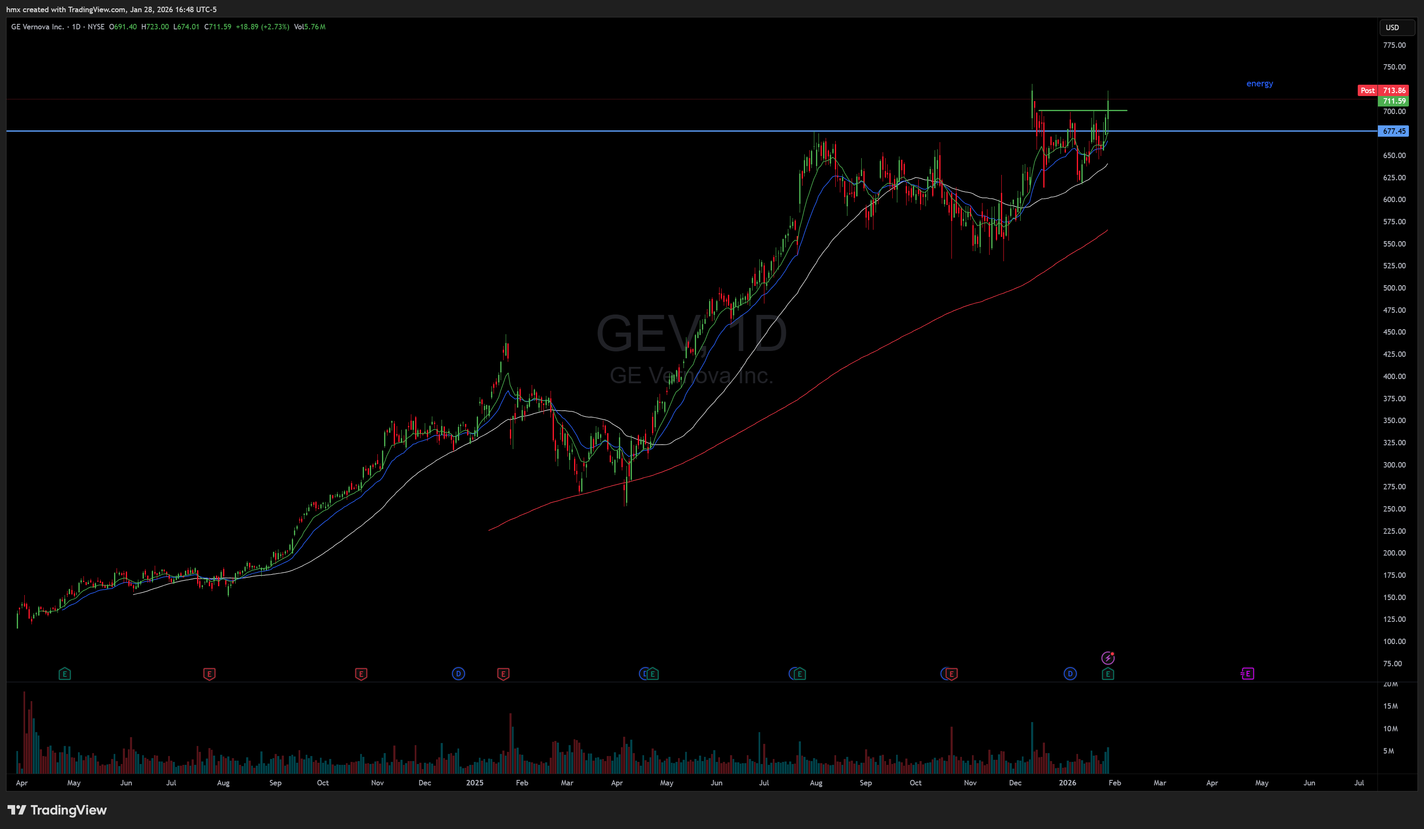
Task: Click the magenta upcoming earnings marker near April 2026
Action: point(1248,673)
